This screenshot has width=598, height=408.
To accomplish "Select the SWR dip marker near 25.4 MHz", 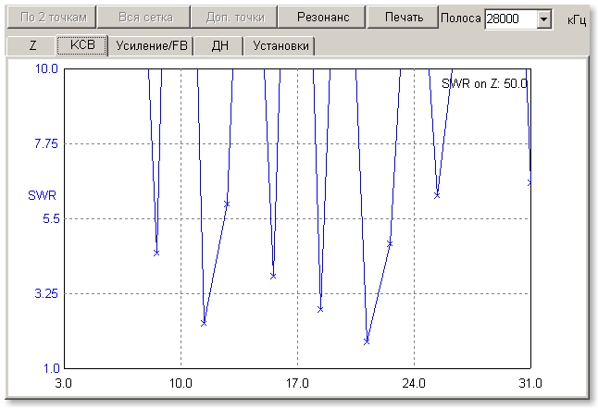I will coord(437,195).
